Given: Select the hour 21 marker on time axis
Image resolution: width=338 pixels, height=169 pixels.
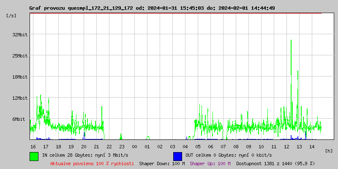Looking at the screenshot, I should click(96, 146).
